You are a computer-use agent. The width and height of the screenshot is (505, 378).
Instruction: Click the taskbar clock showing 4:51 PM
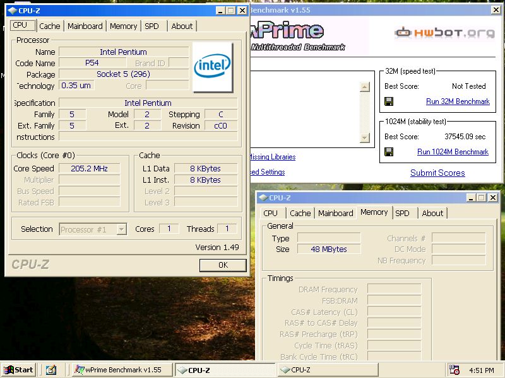482,370
